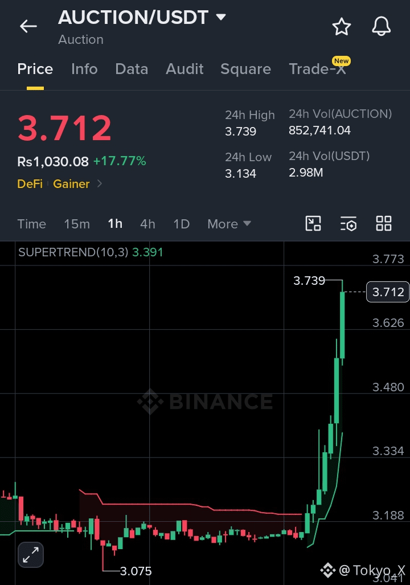Open chart indicator settings icon
Viewport: 410px width, 585px height.
(x=348, y=224)
